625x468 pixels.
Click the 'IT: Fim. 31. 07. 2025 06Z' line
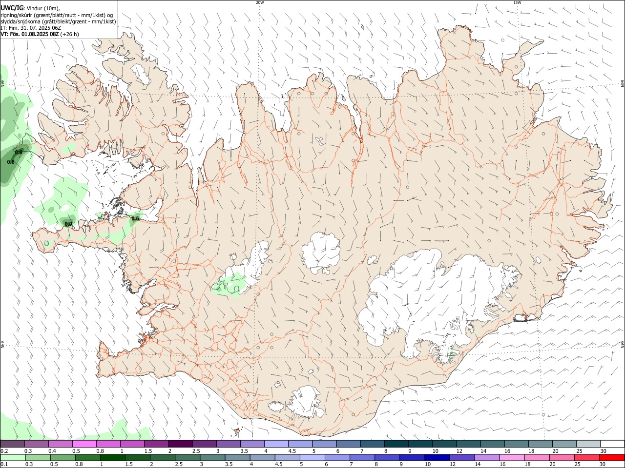pyautogui.click(x=31, y=28)
